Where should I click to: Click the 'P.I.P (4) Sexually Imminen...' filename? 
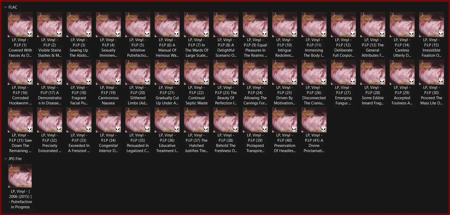click(108, 48)
